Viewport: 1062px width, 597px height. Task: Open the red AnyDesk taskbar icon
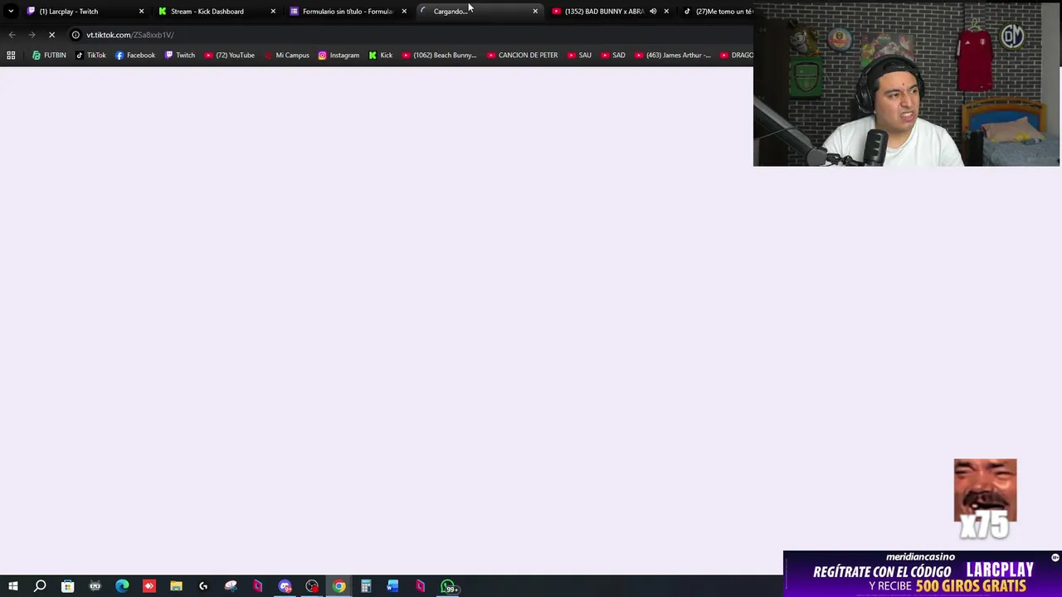coord(149,586)
